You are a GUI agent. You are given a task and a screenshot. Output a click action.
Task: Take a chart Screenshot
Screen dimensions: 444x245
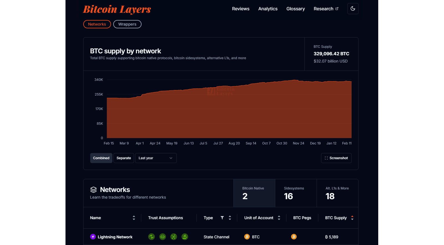(336, 158)
